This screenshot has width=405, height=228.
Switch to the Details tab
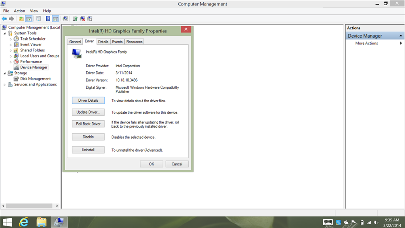coord(103,42)
